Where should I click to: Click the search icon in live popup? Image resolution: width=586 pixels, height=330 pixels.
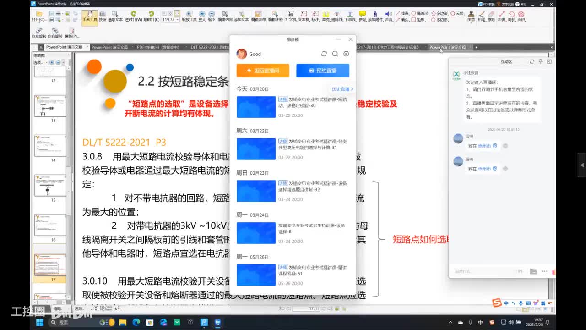pos(335,54)
